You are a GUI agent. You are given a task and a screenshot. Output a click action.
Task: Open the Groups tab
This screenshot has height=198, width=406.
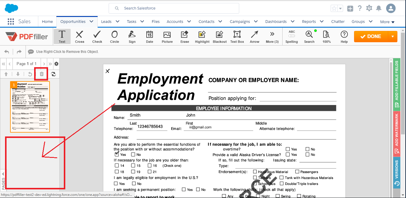click(x=358, y=21)
